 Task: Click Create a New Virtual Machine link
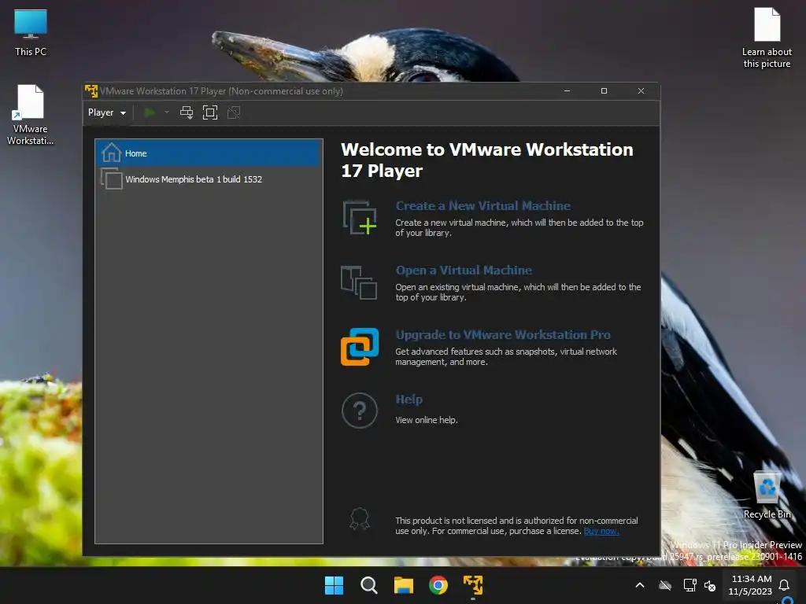coord(482,205)
